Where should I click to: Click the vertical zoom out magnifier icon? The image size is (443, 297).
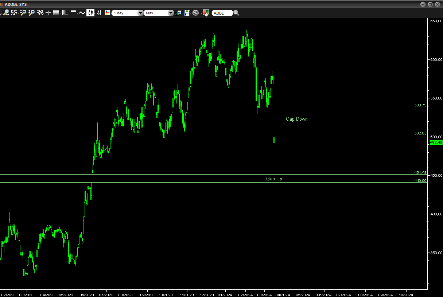(x=31, y=13)
